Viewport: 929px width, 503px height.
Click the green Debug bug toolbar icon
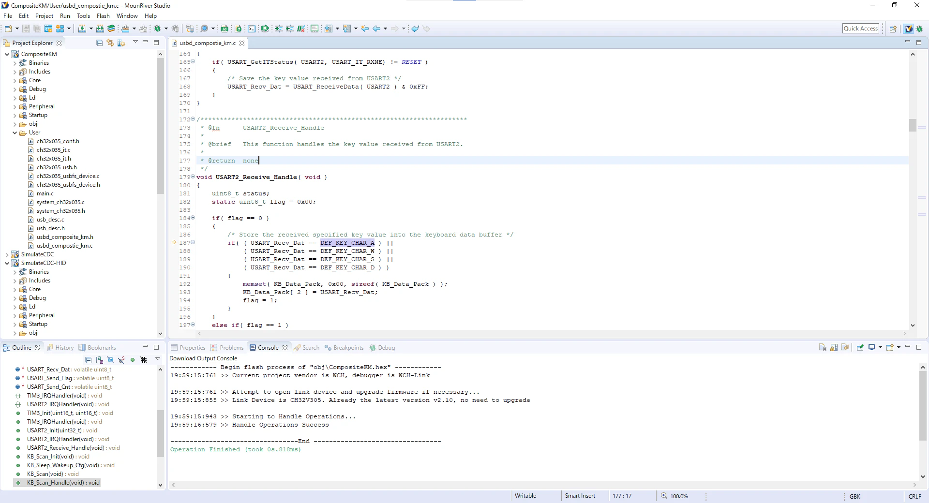point(157,29)
